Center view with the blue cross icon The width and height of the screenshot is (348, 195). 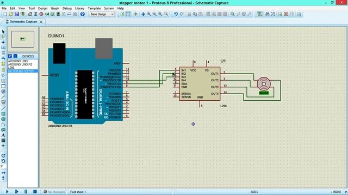143,14
